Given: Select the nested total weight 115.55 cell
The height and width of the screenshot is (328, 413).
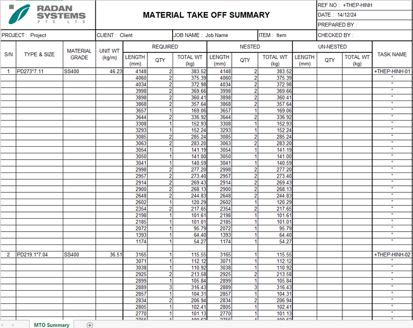Looking at the screenshot, I should [275, 255].
